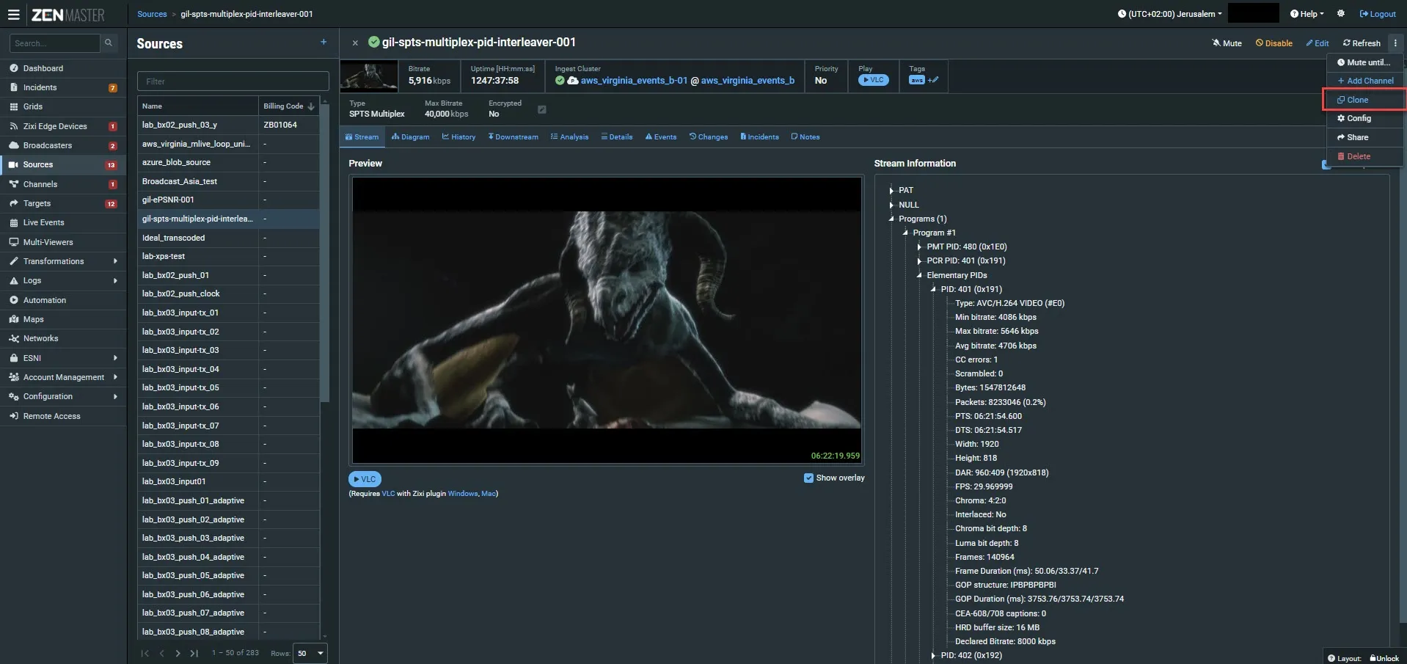
Task: Click the edit icon beside Encrypted
Action: [x=542, y=109]
